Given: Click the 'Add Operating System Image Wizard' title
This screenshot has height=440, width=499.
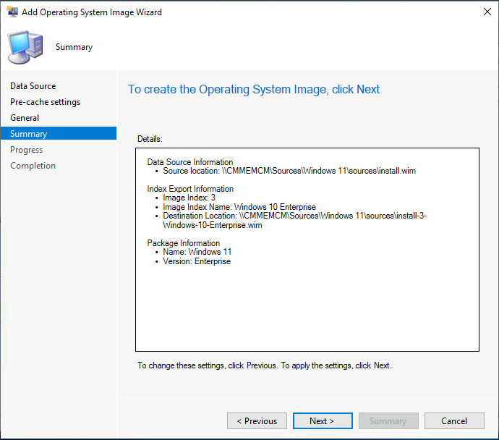Looking at the screenshot, I should (x=92, y=12).
